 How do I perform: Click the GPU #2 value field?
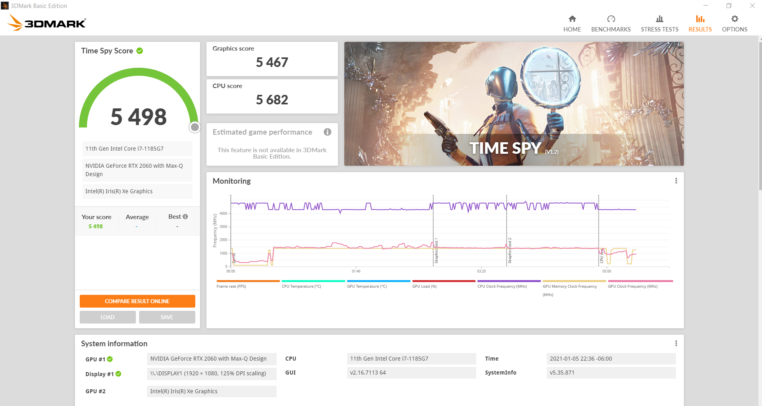[212, 391]
